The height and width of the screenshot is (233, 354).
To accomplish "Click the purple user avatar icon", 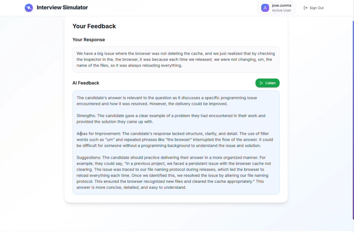I will coord(265,8).
